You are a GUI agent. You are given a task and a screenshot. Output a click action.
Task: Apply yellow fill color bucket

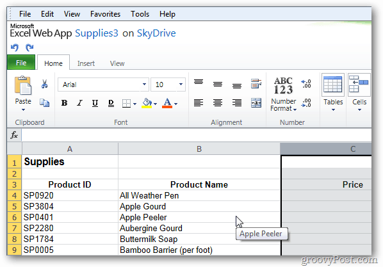tap(147, 103)
